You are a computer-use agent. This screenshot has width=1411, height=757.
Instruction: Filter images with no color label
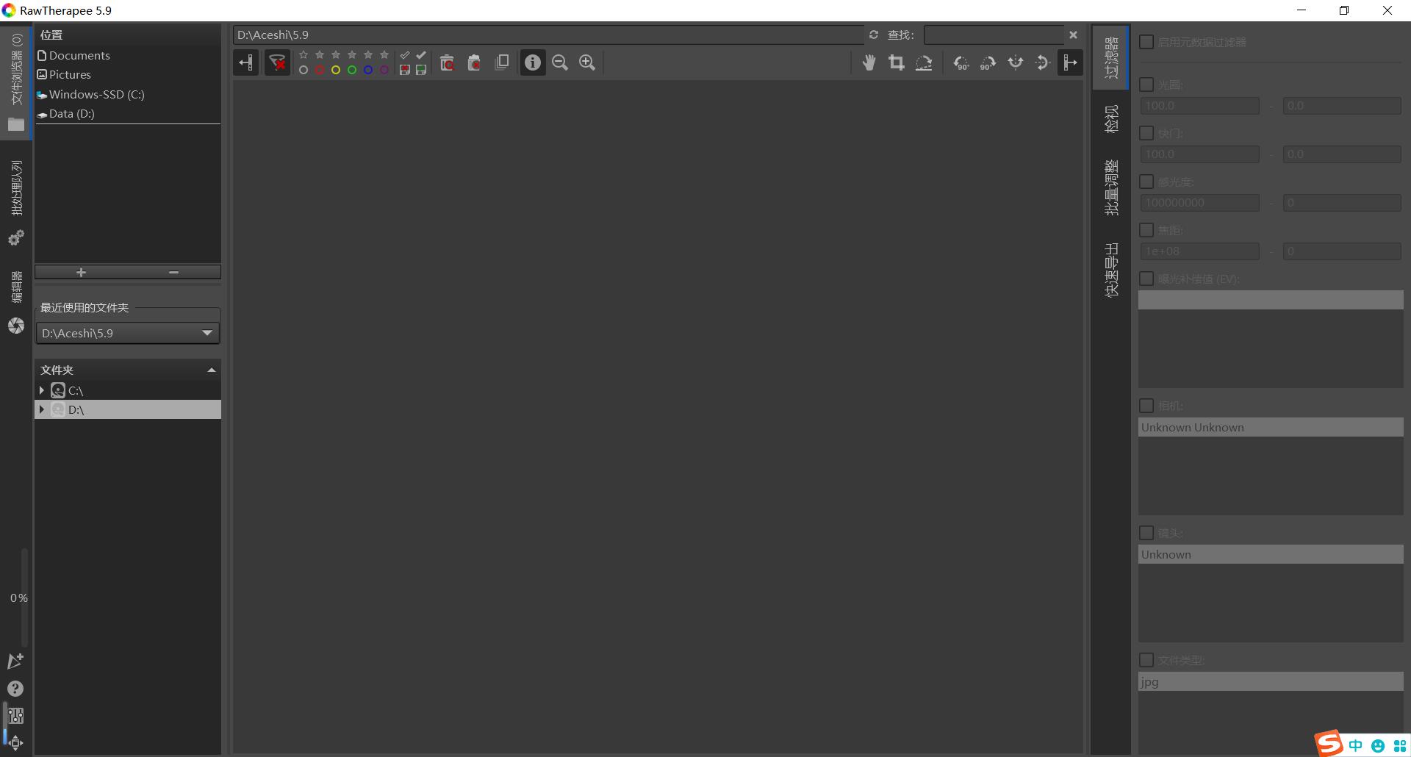tap(304, 71)
